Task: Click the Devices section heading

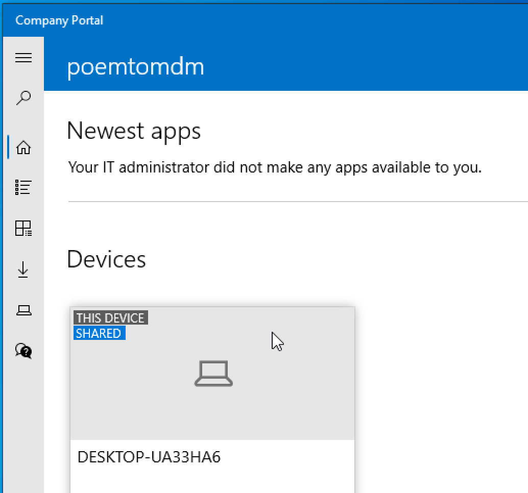Action: [106, 259]
